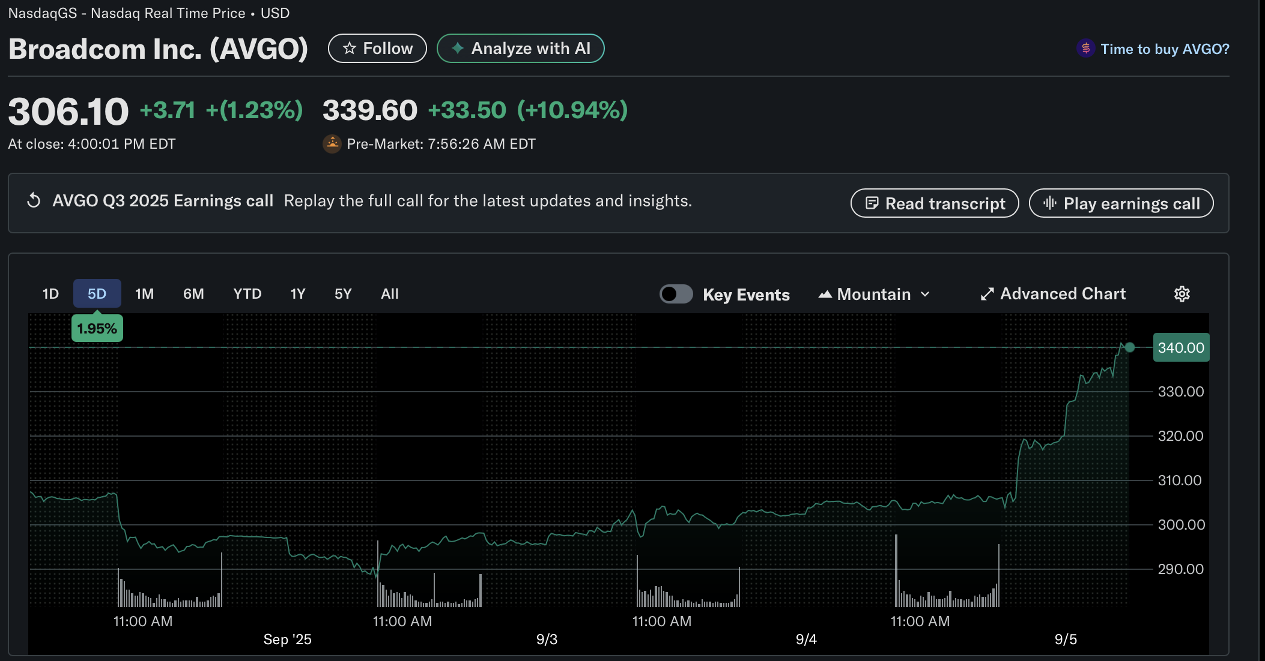
Task: Click the Follow star icon
Action: pyautogui.click(x=350, y=49)
